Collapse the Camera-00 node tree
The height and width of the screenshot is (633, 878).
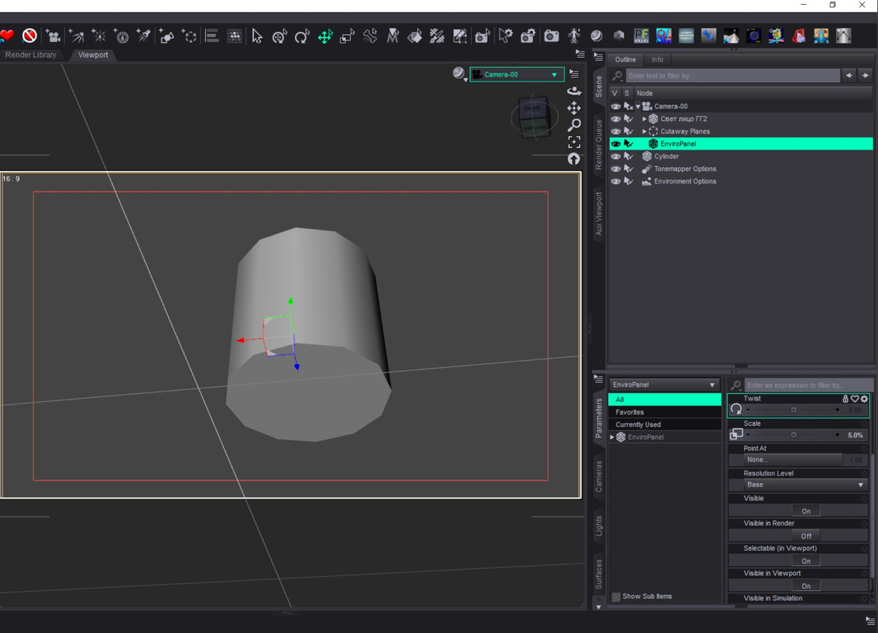click(638, 106)
